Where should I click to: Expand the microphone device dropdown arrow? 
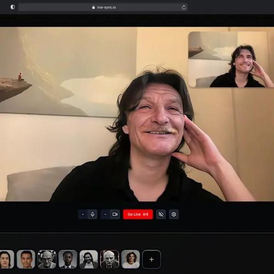(83, 214)
